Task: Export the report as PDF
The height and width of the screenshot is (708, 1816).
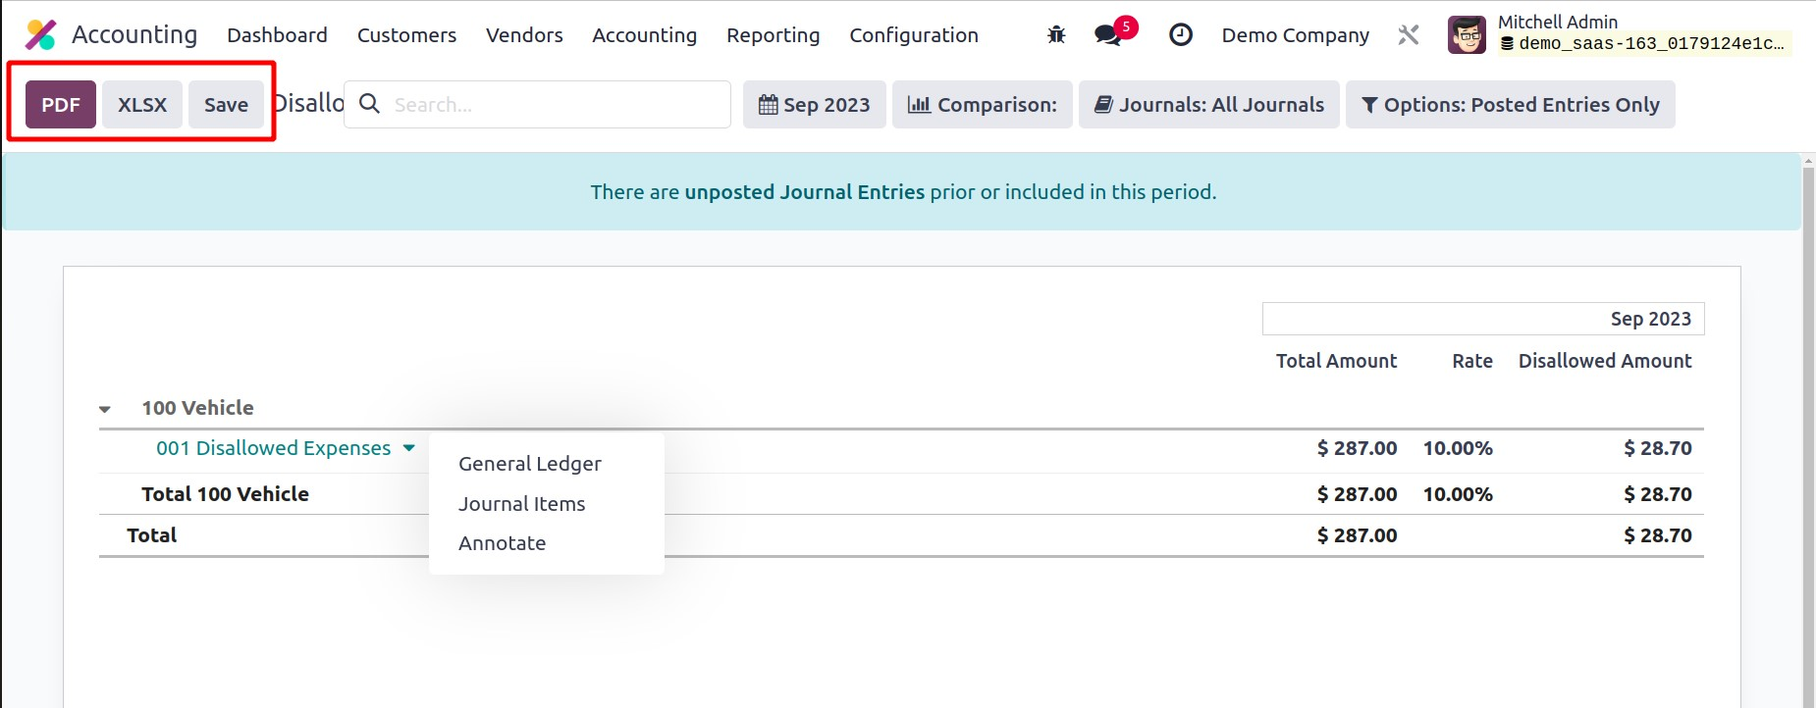Action: (61, 105)
